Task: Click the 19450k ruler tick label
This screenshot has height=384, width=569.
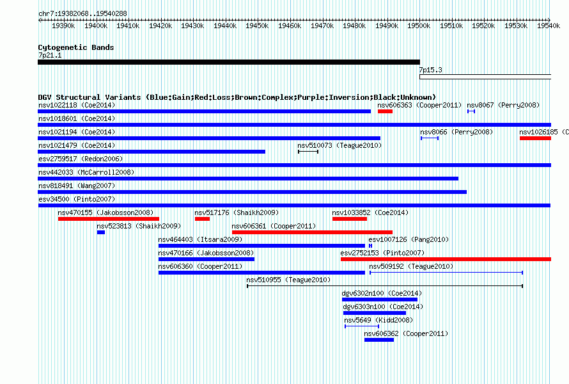Action: coord(257,26)
